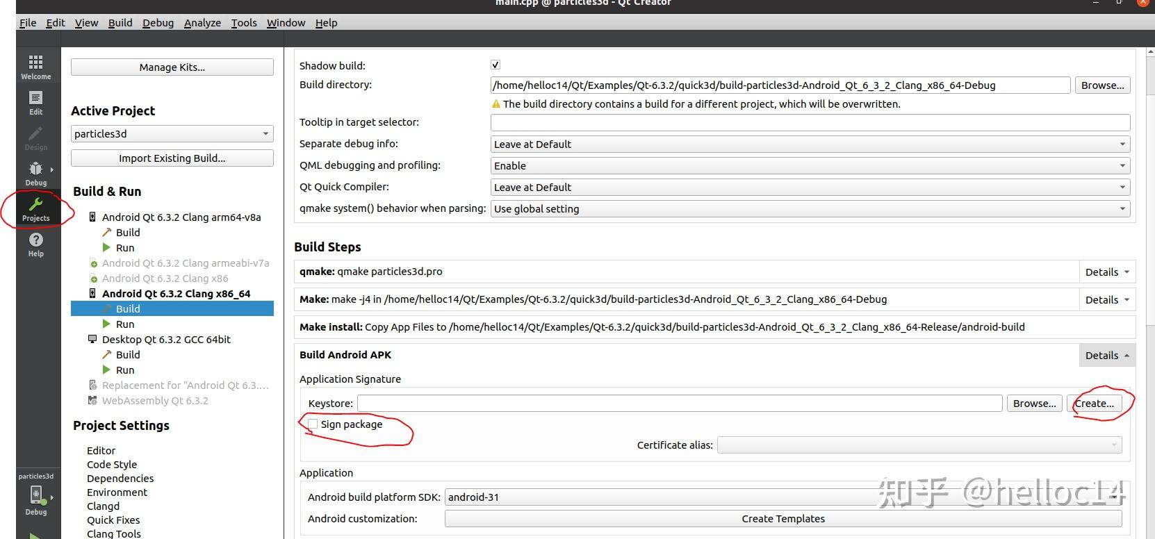Open the Debug mode in the sidebar
This screenshot has width=1155, height=539.
click(x=35, y=174)
